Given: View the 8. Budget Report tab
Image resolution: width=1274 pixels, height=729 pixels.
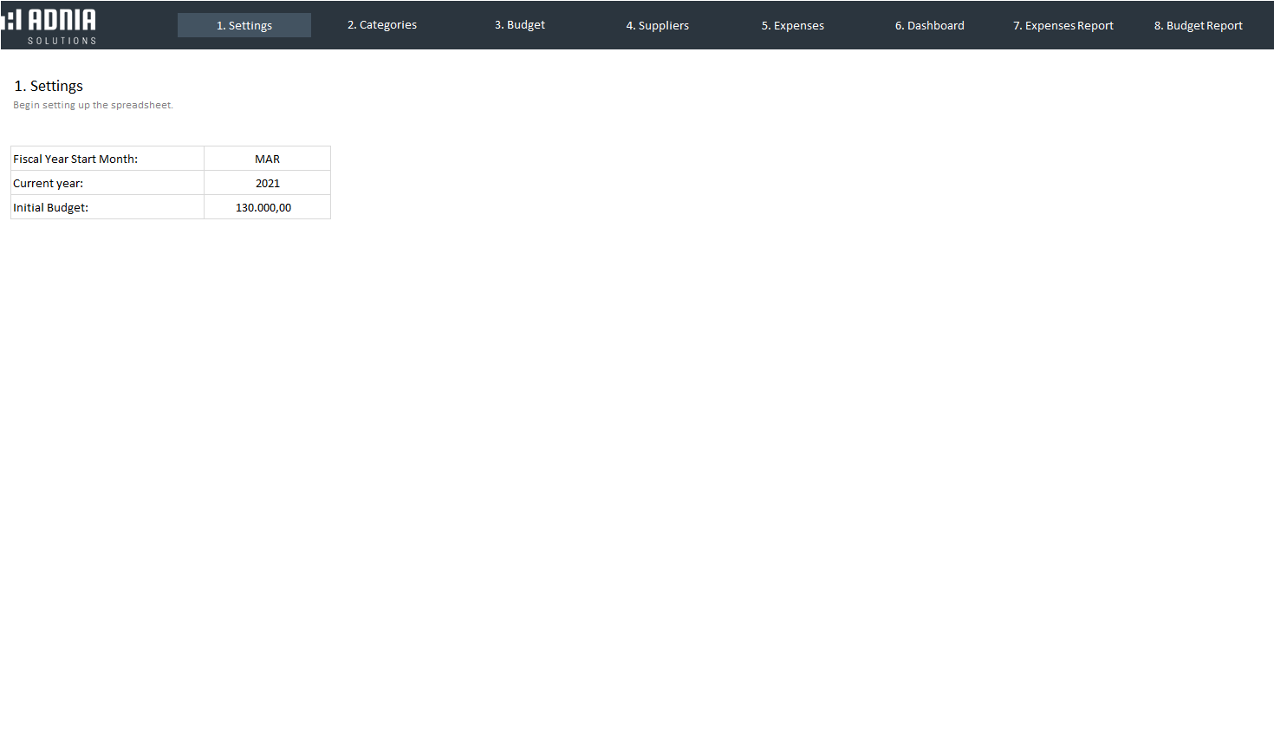Looking at the screenshot, I should click(1198, 25).
